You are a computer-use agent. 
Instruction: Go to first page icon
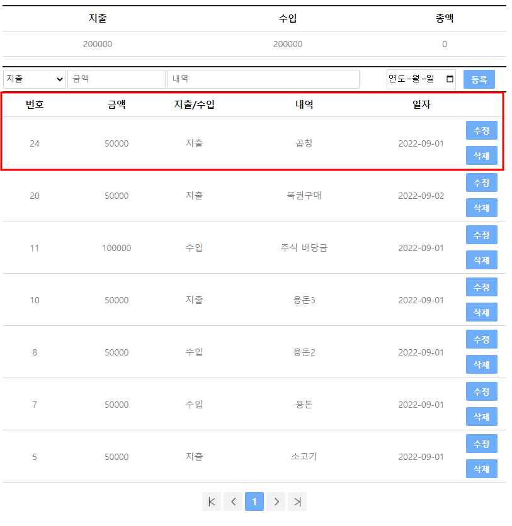coord(212,501)
